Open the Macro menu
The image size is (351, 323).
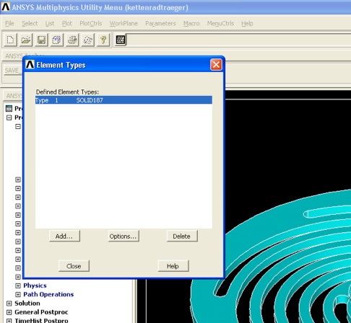pos(191,24)
